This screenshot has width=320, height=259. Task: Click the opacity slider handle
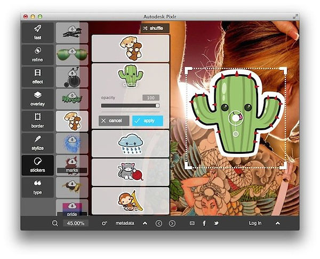click(157, 106)
